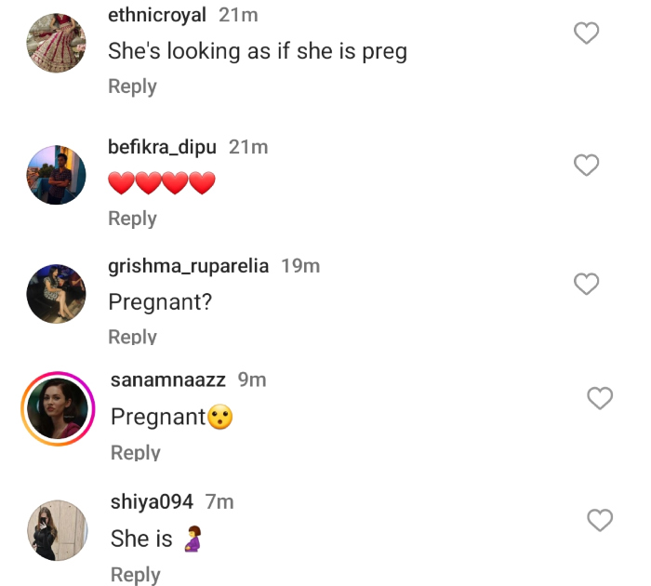Open ethnicroyal's profile picture
The image size is (651, 586).
(x=56, y=43)
